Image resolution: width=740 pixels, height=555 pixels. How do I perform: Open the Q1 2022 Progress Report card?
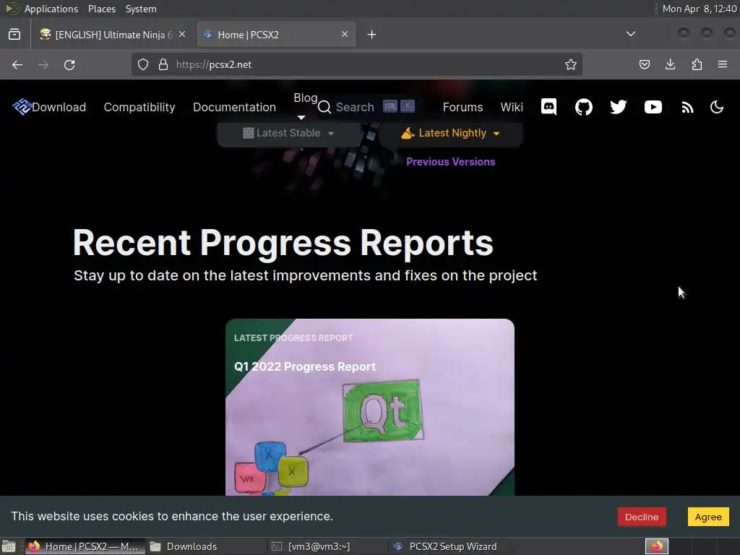coord(369,407)
